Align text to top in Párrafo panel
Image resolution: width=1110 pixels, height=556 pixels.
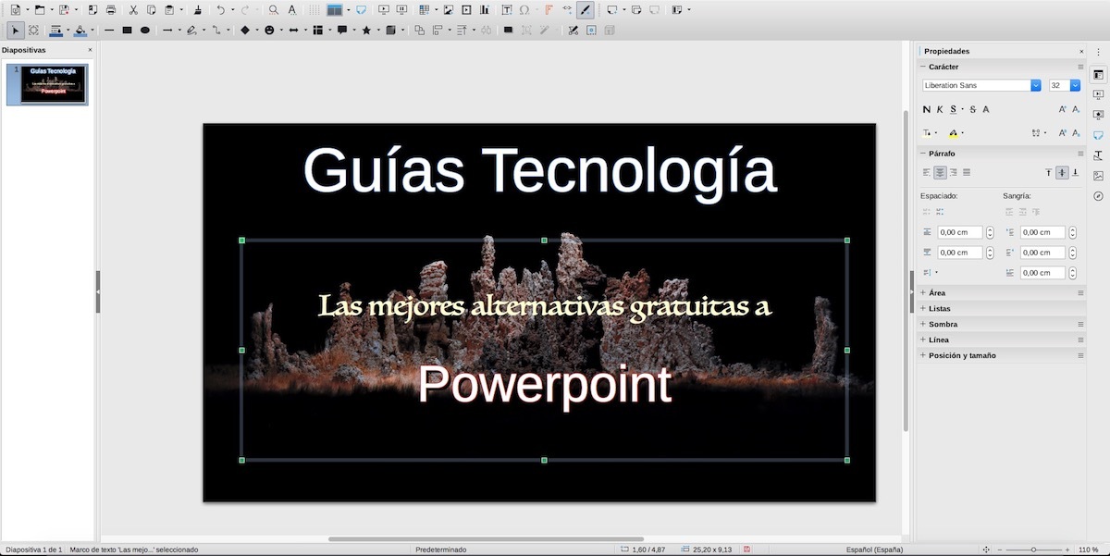pos(1048,172)
